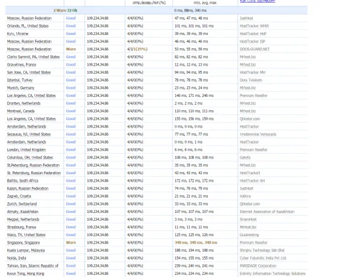
Task: Click the Good status for Almaty, Kazakhstan
Action: pos(71,212)
